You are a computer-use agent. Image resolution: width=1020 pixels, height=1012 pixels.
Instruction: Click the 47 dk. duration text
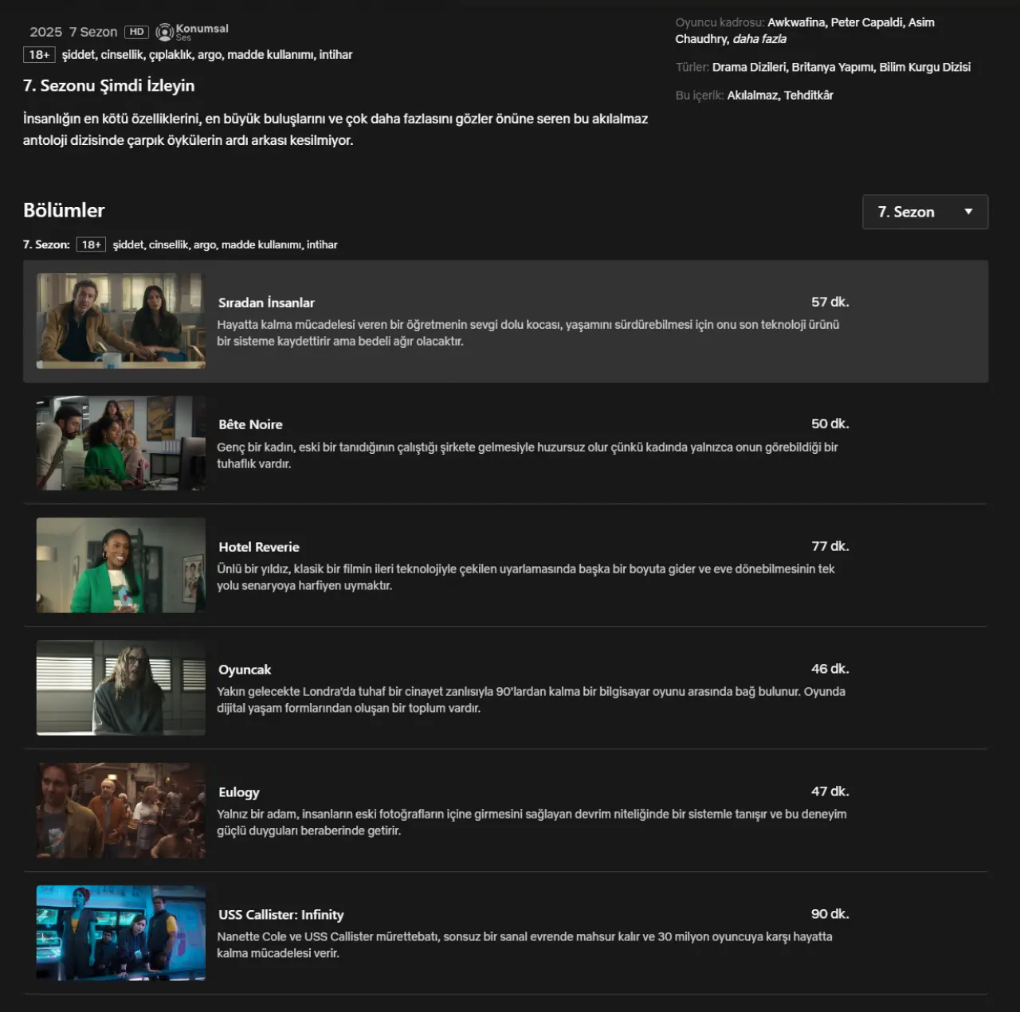[830, 791]
